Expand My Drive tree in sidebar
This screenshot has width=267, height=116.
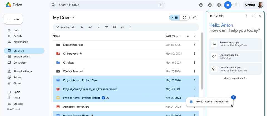(x=6, y=51)
